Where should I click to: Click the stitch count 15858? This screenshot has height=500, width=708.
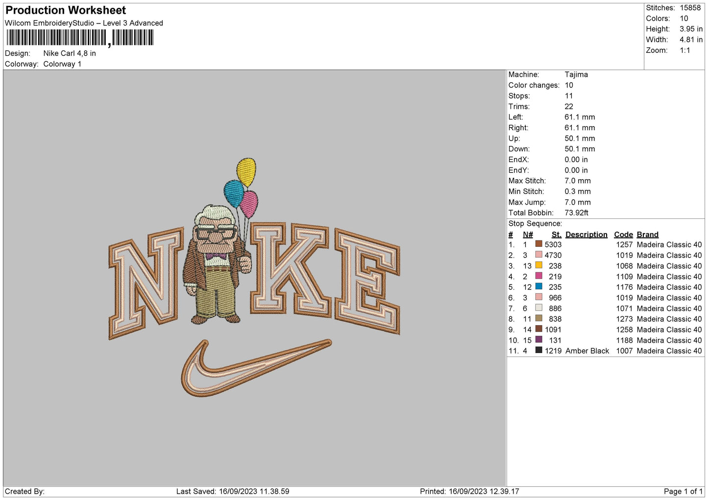point(690,8)
